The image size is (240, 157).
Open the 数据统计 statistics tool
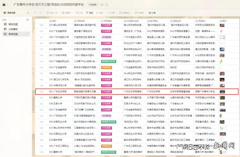[125, 13]
